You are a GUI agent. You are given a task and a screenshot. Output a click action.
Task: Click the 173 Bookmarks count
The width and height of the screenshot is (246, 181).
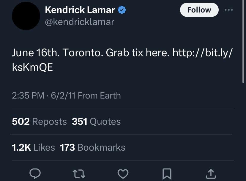93,147
